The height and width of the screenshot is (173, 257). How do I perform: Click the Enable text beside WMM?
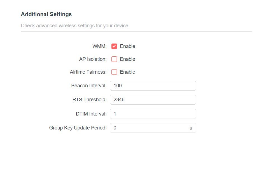[x=127, y=46]
